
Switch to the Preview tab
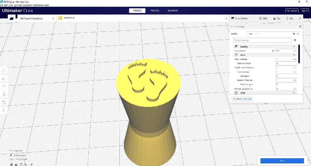point(155,11)
